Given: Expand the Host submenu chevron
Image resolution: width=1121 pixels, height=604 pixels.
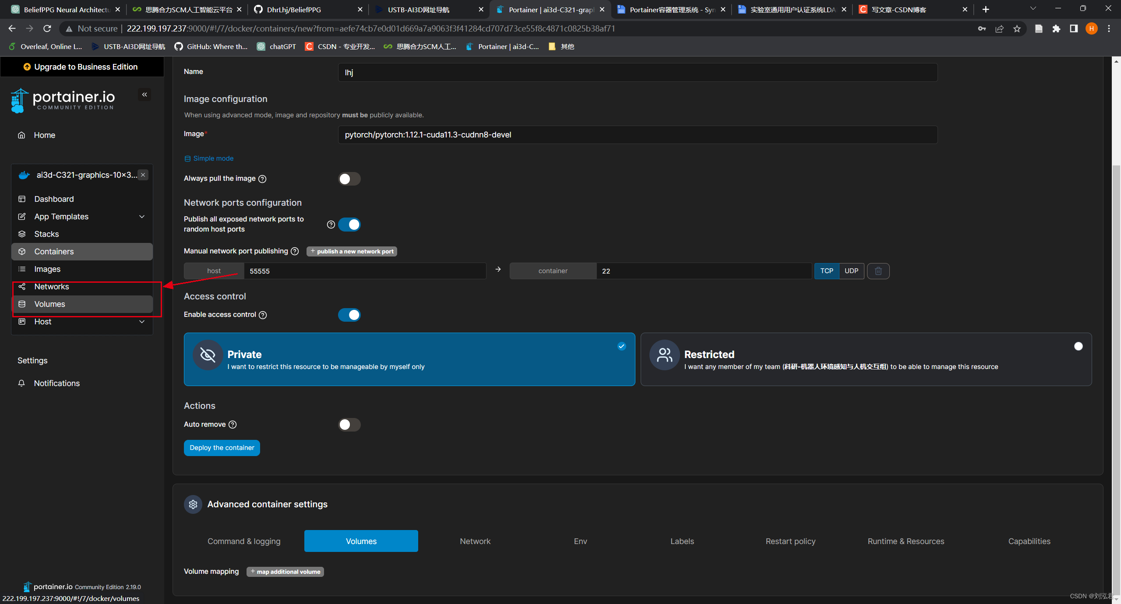Looking at the screenshot, I should 142,321.
